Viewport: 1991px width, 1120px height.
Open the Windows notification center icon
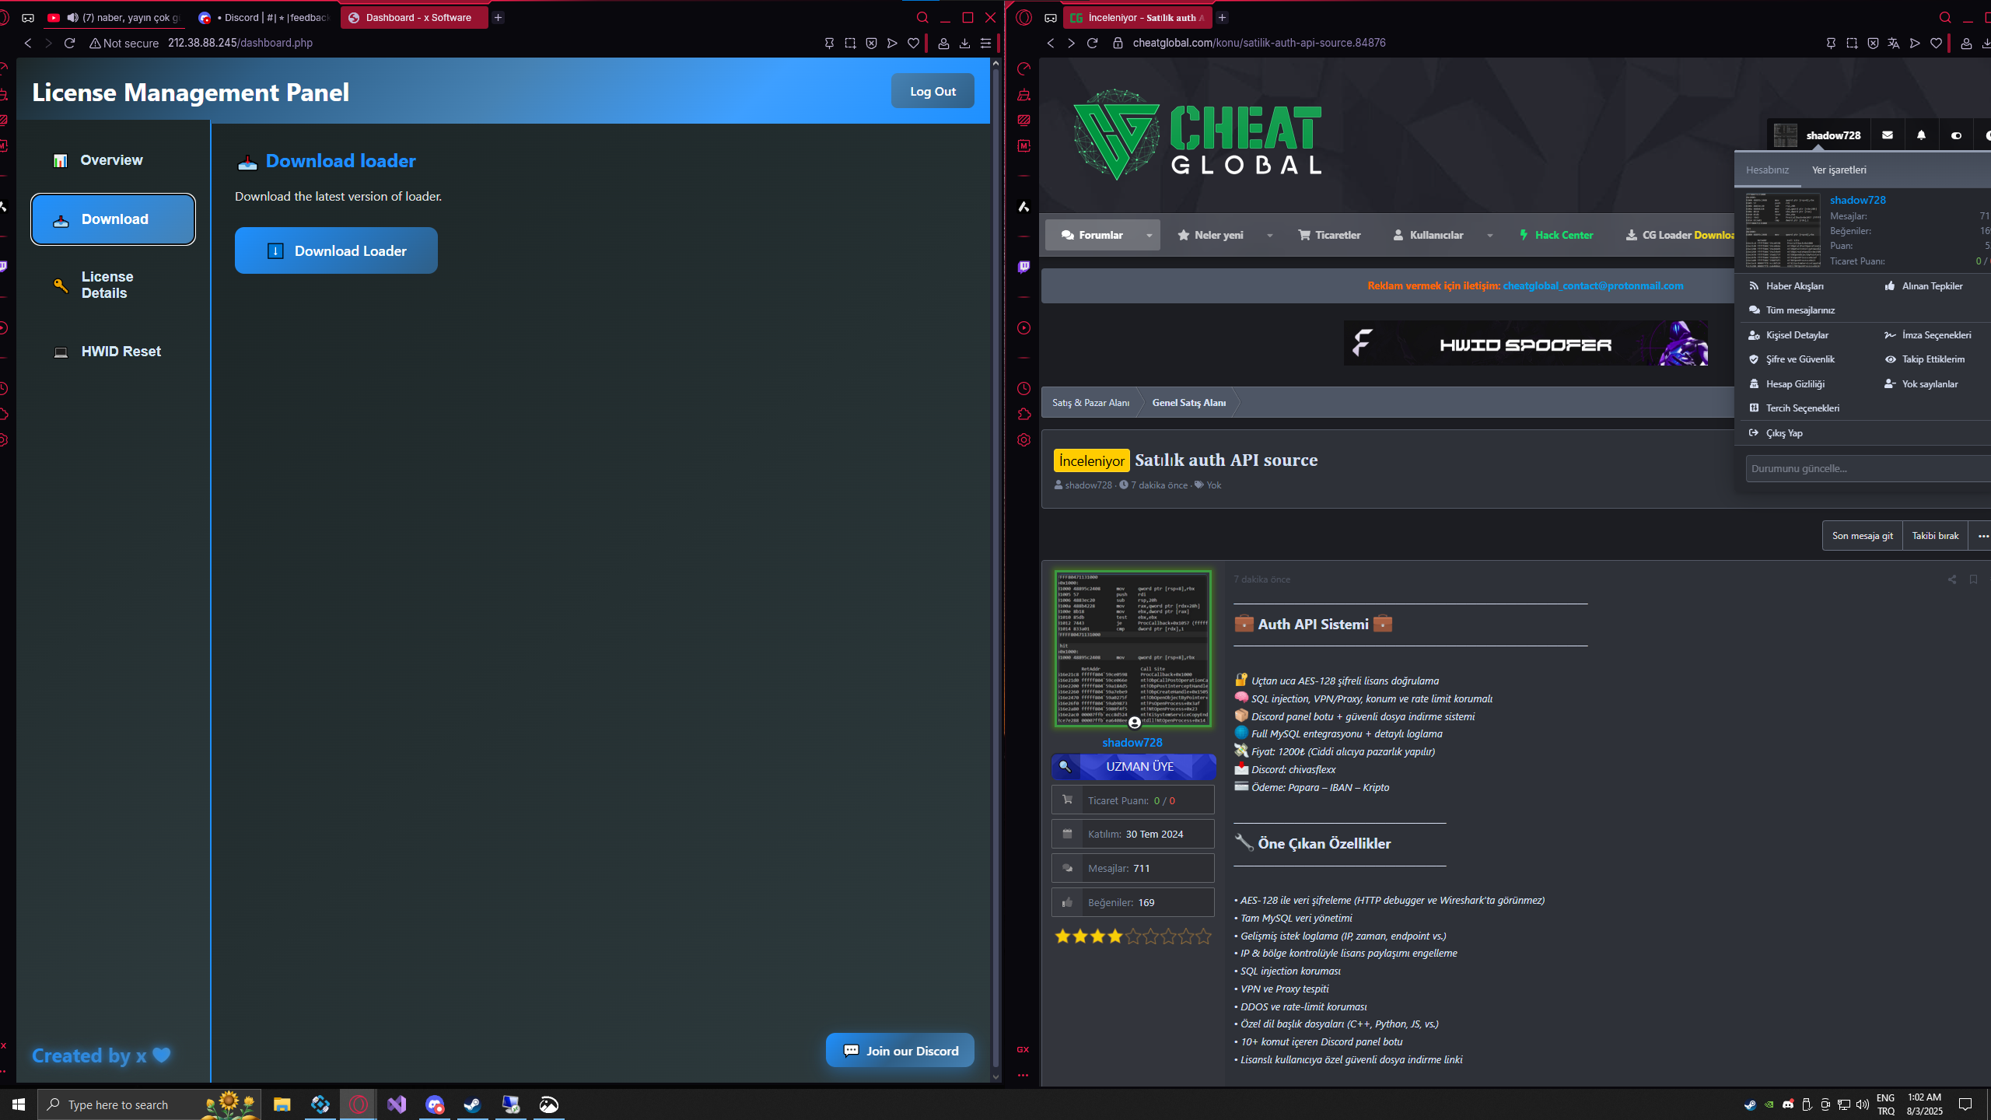[1965, 1104]
